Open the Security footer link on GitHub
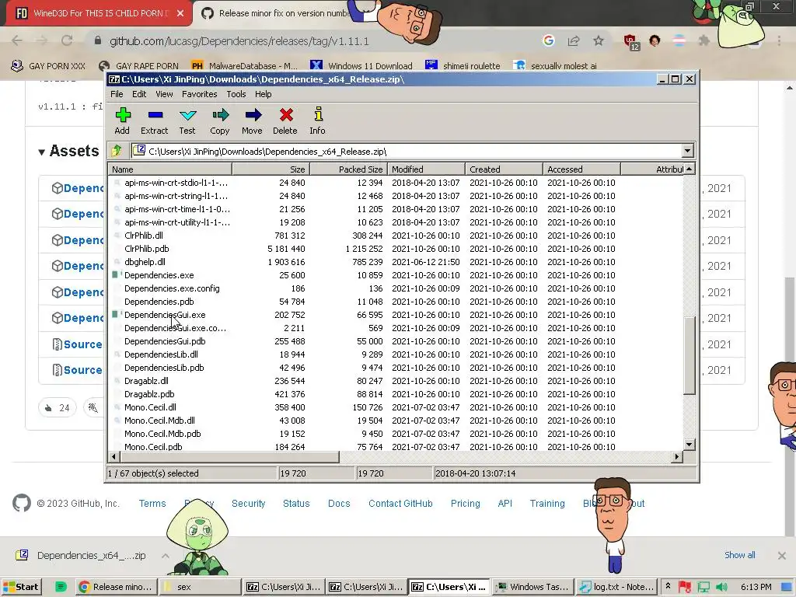Image resolution: width=796 pixels, height=597 pixels. pyautogui.click(x=248, y=504)
